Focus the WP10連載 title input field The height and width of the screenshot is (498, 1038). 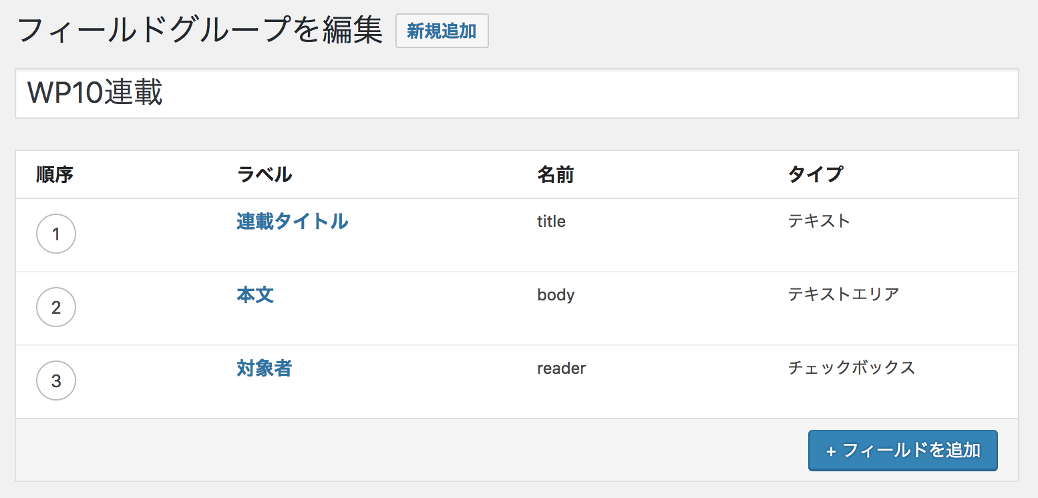(x=516, y=93)
